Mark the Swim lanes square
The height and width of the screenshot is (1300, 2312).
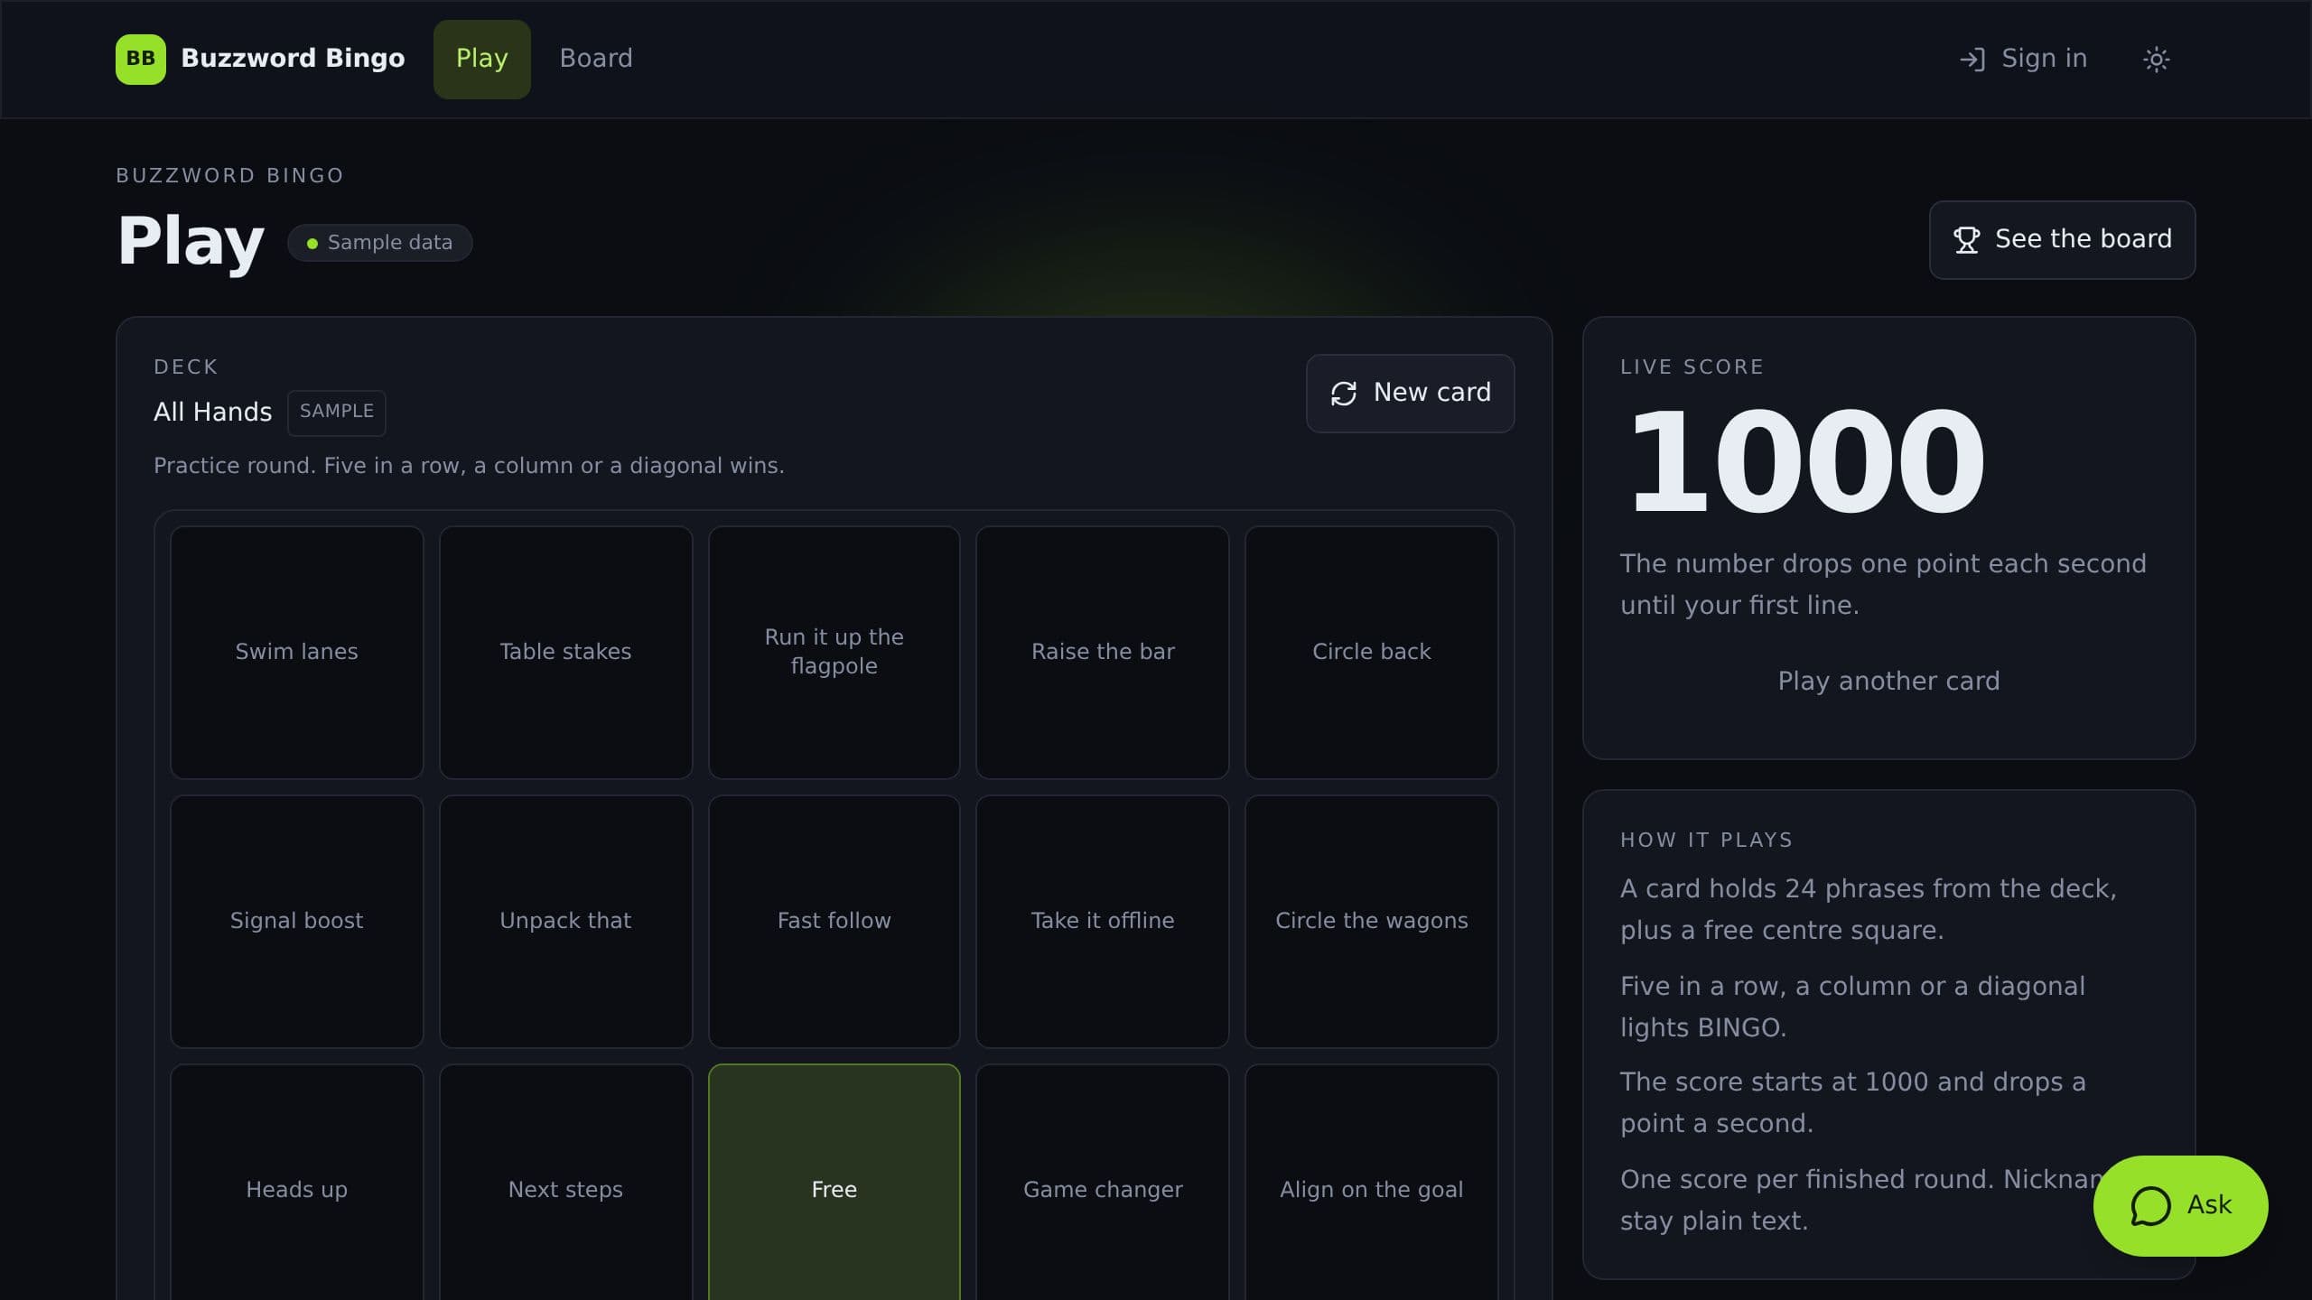click(296, 652)
